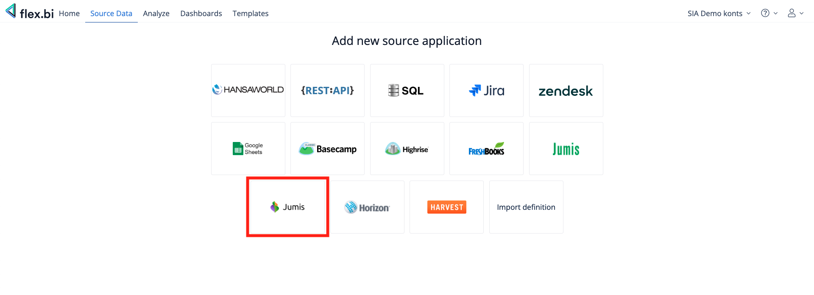Select the Harvest source tile

tap(446, 207)
